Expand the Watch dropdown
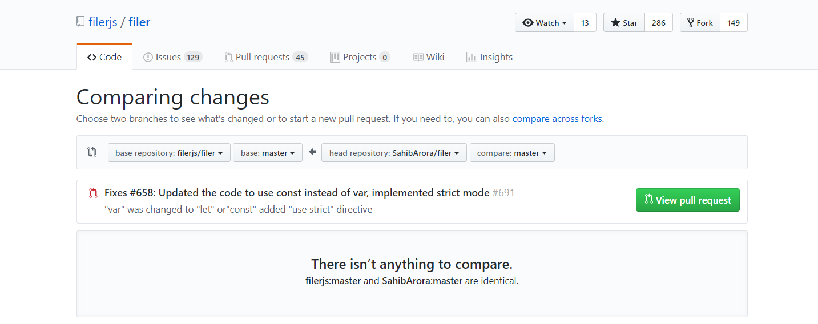Viewport: 818px width, 324px height. coord(545,23)
